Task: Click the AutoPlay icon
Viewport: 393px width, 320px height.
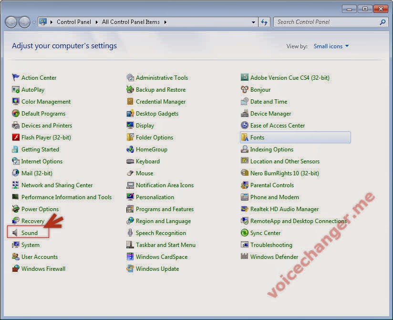Action: [16, 89]
